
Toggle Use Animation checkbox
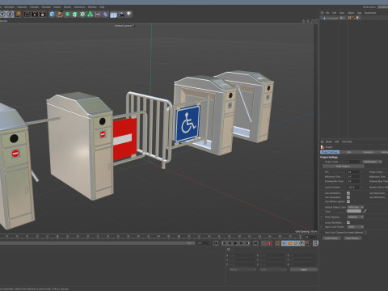coord(348,193)
